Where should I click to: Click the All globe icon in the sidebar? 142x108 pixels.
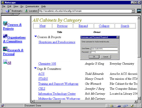(x=5, y=62)
